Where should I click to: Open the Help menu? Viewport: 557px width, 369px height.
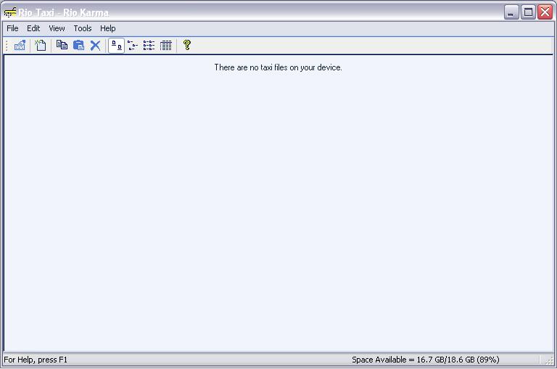pyautogui.click(x=107, y=28)
